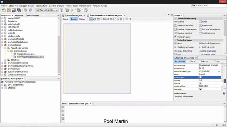This screenshot has width=227, height=127.
Task: Click the New File toolbar icon
Action: [x=4, y=10]
